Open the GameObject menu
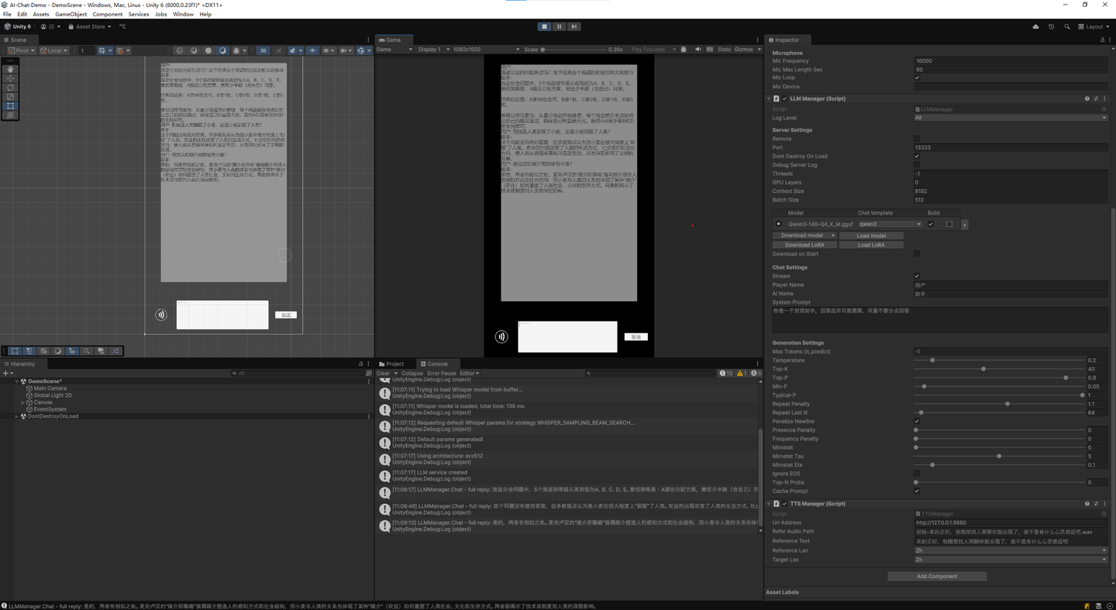 pos(71,14)
